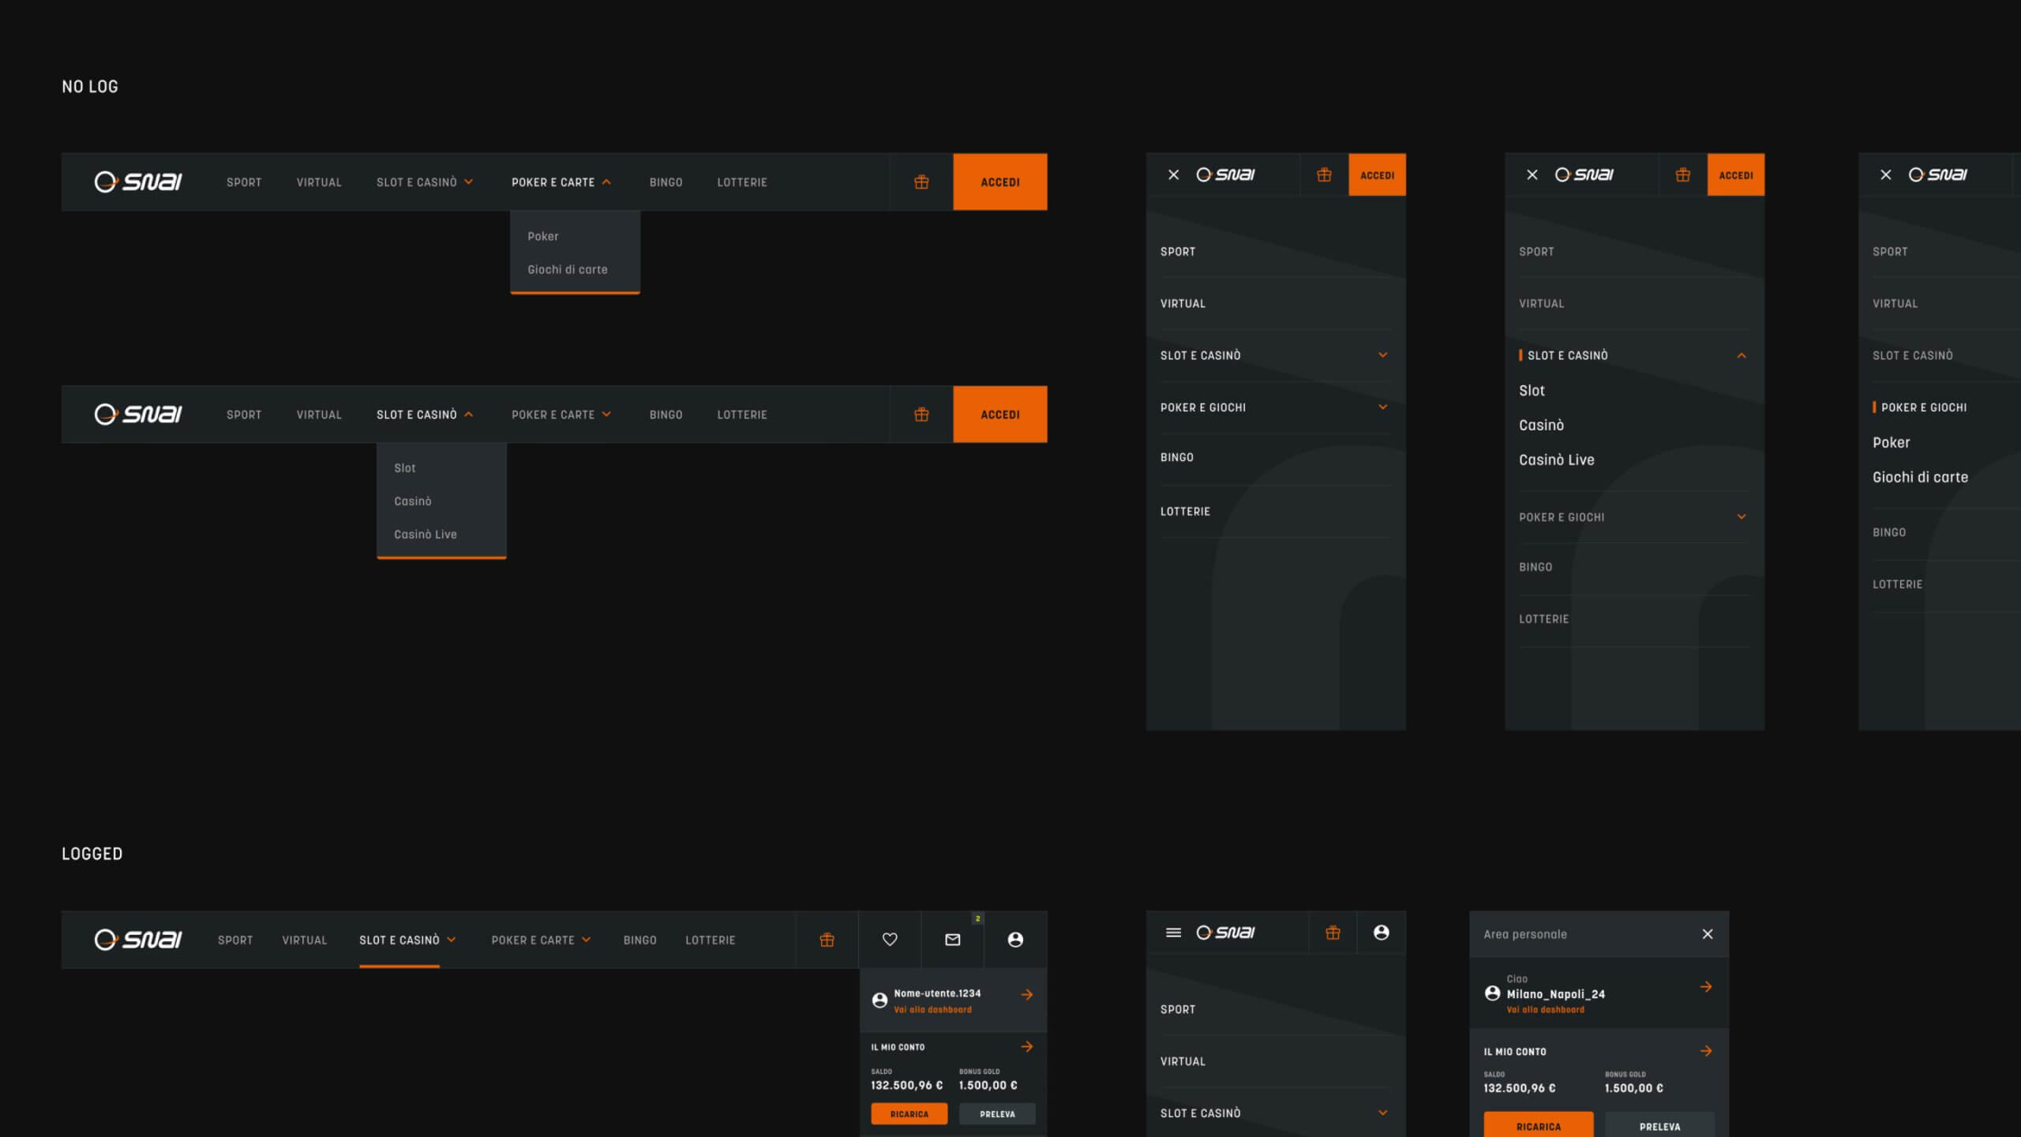Choose Casinò Live in desktop dropdown menu
This screenshot has height=1137, width=2021.
(425, 535)
